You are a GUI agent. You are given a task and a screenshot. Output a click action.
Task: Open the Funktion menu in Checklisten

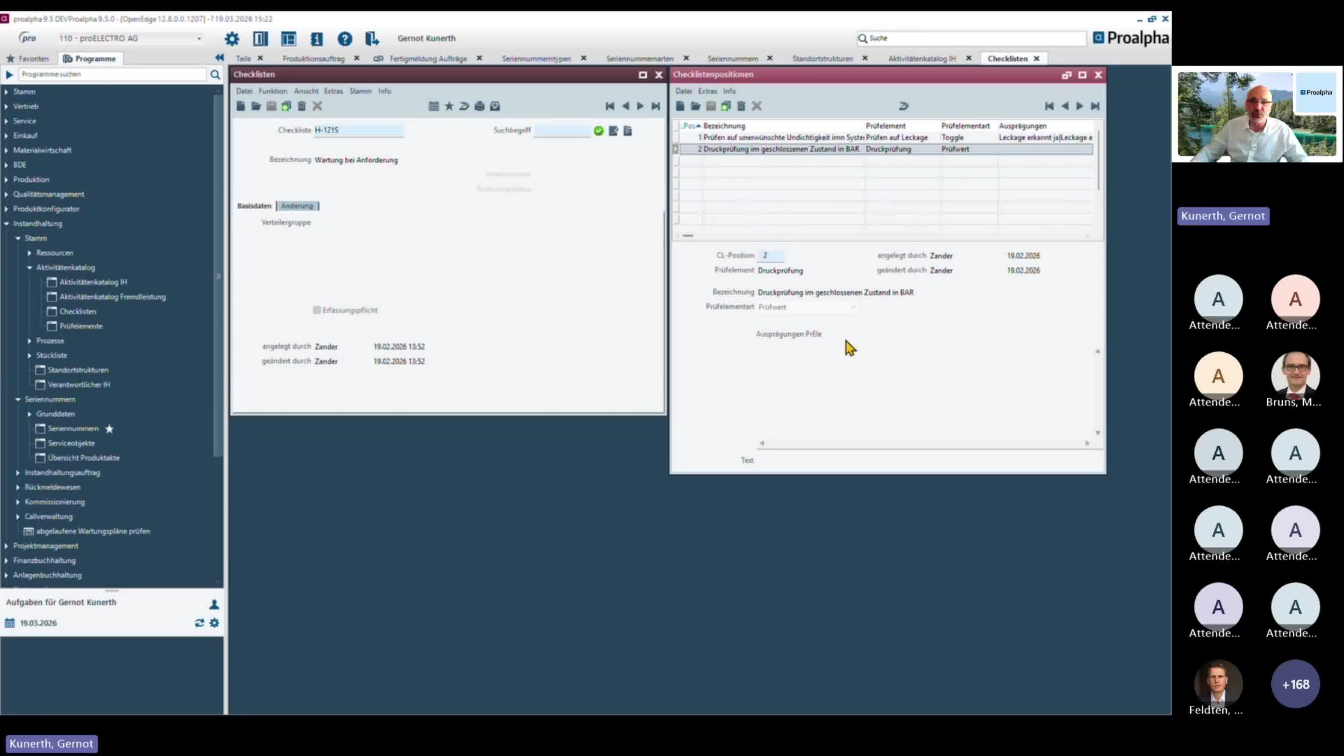(273, 91)
